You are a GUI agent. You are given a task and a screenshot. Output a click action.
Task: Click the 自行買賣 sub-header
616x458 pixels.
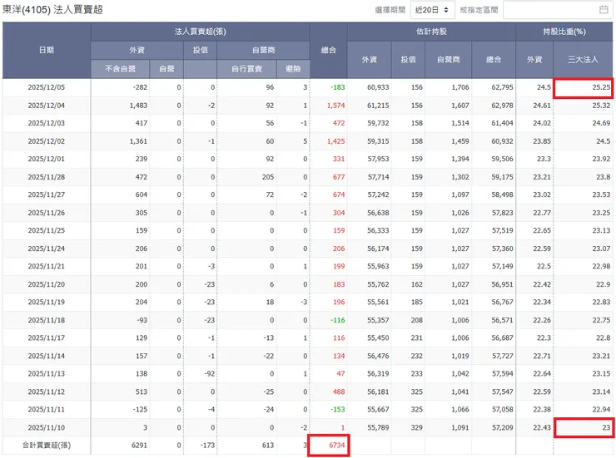pyautogui.click(x=246, y=69)
